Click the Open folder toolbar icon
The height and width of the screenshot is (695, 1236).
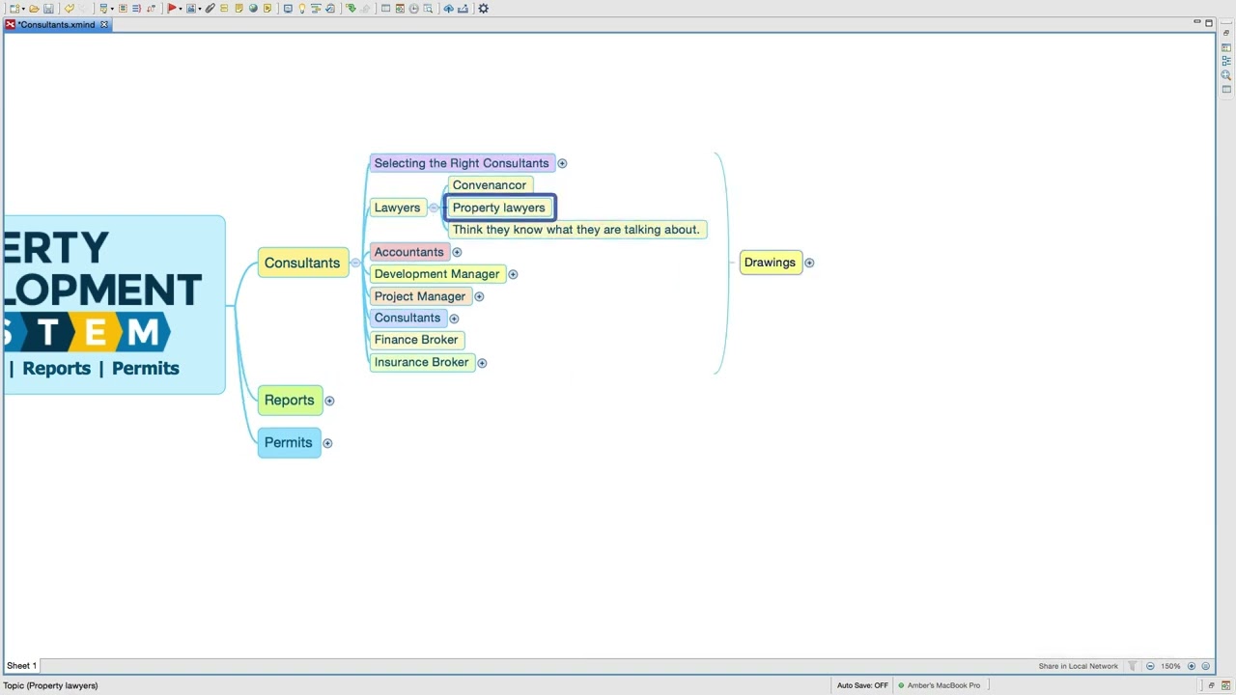[x=34, y=9]
